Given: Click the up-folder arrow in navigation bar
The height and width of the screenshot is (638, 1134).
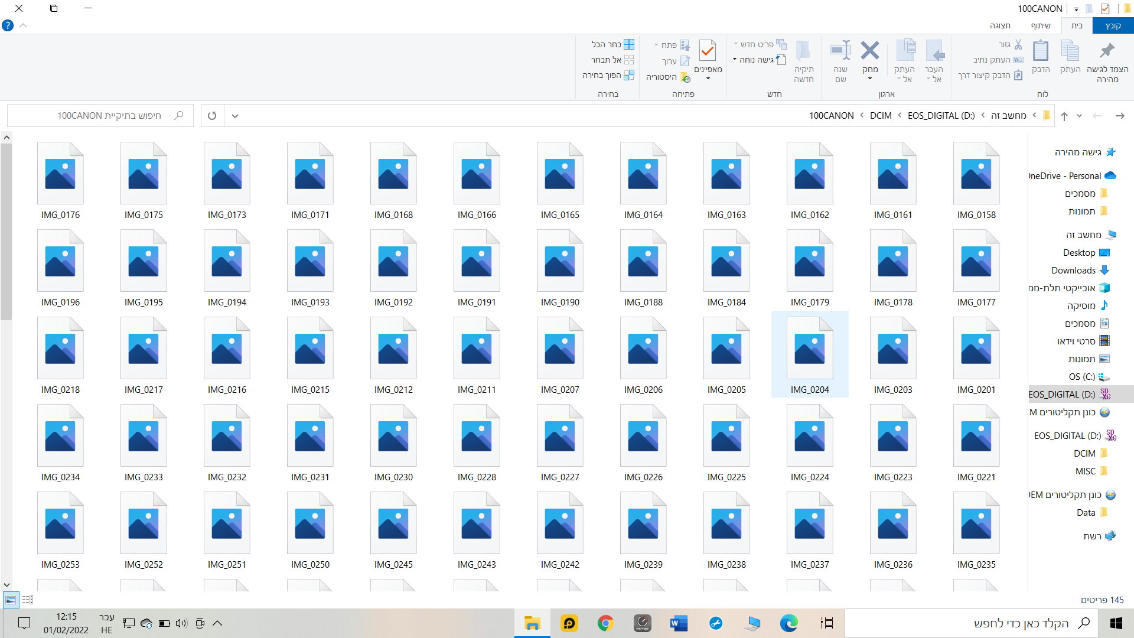Looking at the screenshot, I should [x=1064, y=116].
